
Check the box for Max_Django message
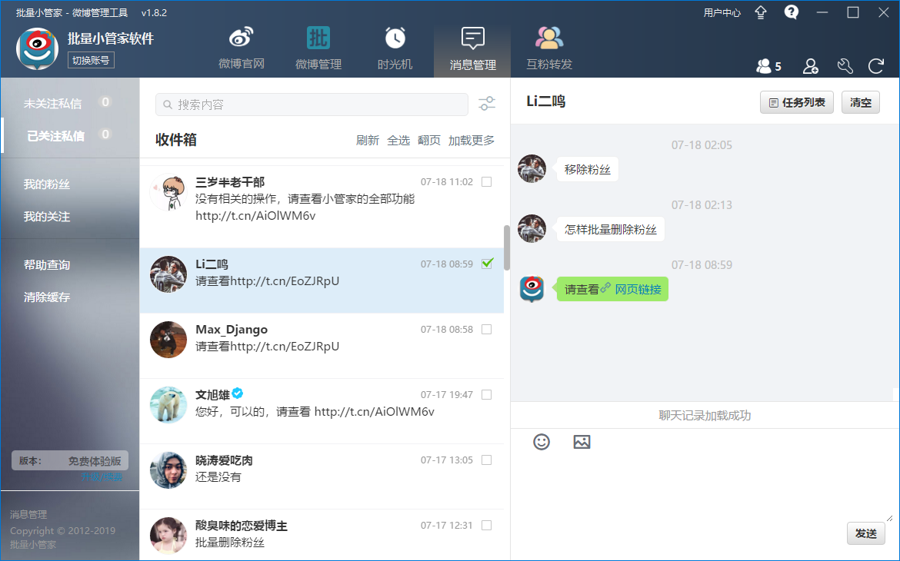click(x=487, y=329)
